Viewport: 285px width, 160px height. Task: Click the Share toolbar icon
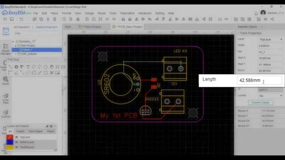click(x=272, y=19)
